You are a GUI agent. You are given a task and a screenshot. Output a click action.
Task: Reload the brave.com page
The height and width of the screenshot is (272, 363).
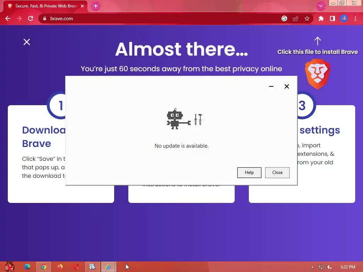(30, 18)
